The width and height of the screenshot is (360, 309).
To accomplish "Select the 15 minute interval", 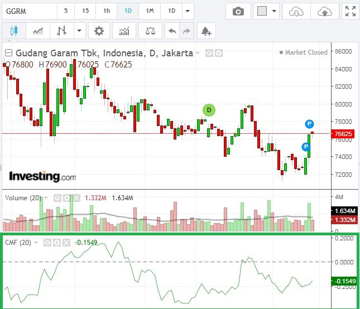I will (x=85, y=11).
